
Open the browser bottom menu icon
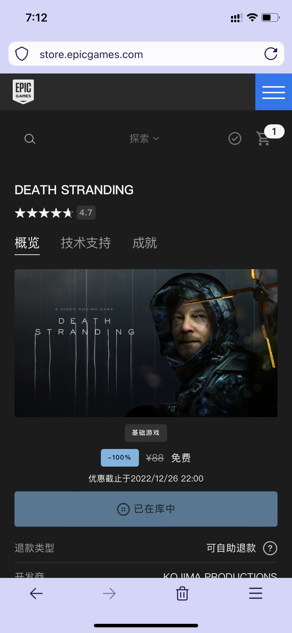pyautogui.click(x=256, y=593)
